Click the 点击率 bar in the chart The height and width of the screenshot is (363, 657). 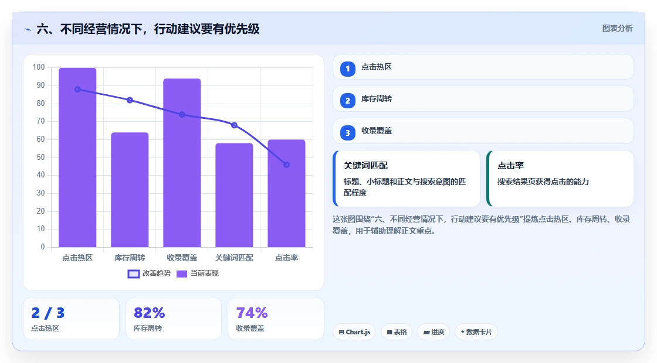click(x=287, y=193)
